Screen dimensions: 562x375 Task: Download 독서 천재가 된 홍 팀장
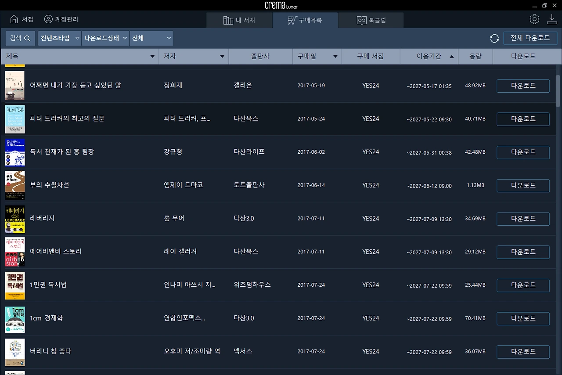(x=523, y=152)
